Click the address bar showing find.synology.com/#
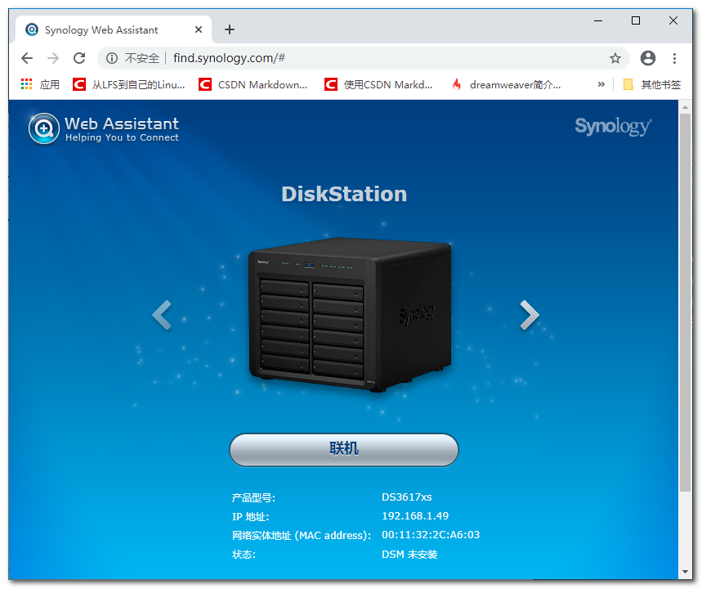Image resolution: width=702 pixels, height=589 pixels. pos(364,58)
